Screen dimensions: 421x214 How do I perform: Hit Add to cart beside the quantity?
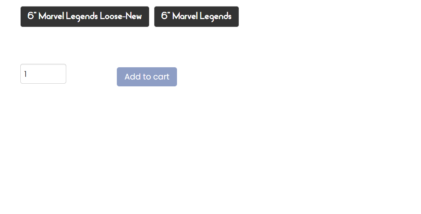(x=147, y=77)
